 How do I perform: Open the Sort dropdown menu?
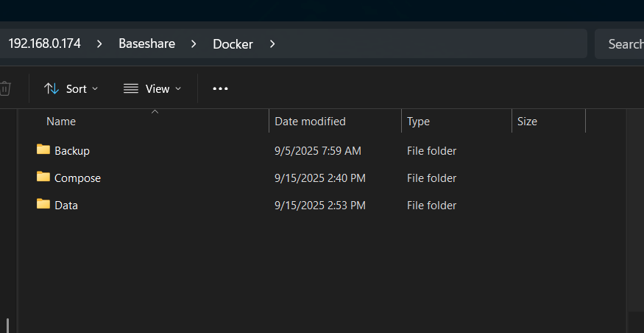tap(71, 88)
